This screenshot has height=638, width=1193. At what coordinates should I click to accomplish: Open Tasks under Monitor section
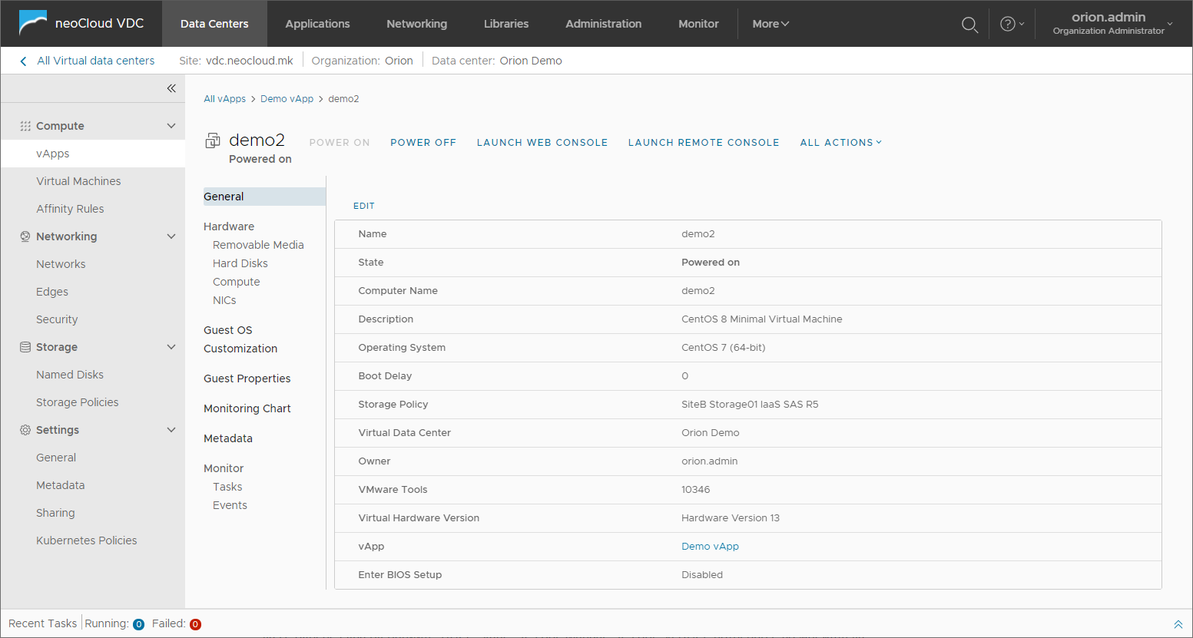(227, 487)
